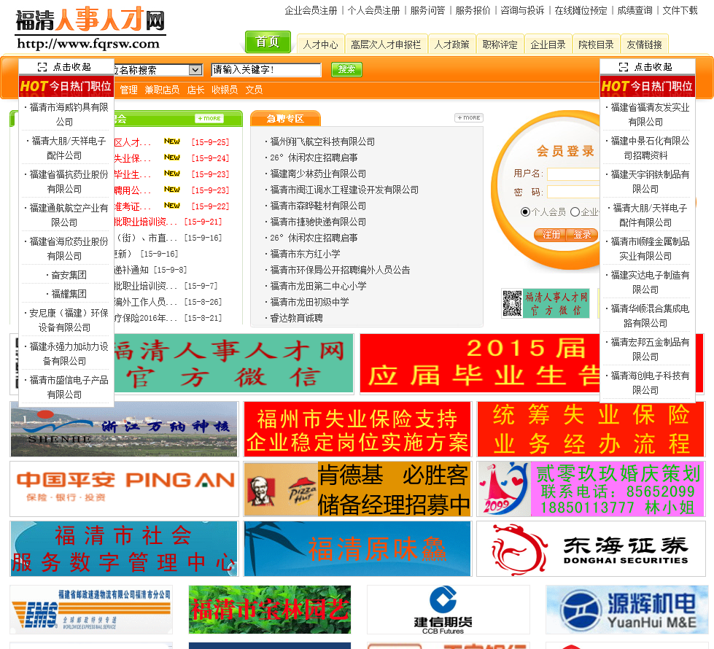The image size is (714, 649).
Task: Open the 院校目录 tab
Action: point(596,44)
